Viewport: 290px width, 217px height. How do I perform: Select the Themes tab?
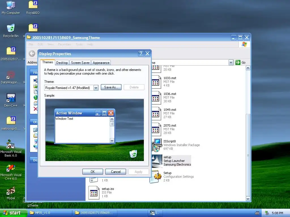click(x=48, y=62)
